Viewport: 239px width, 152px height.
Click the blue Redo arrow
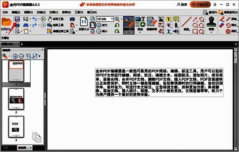[x=35, y=25]
